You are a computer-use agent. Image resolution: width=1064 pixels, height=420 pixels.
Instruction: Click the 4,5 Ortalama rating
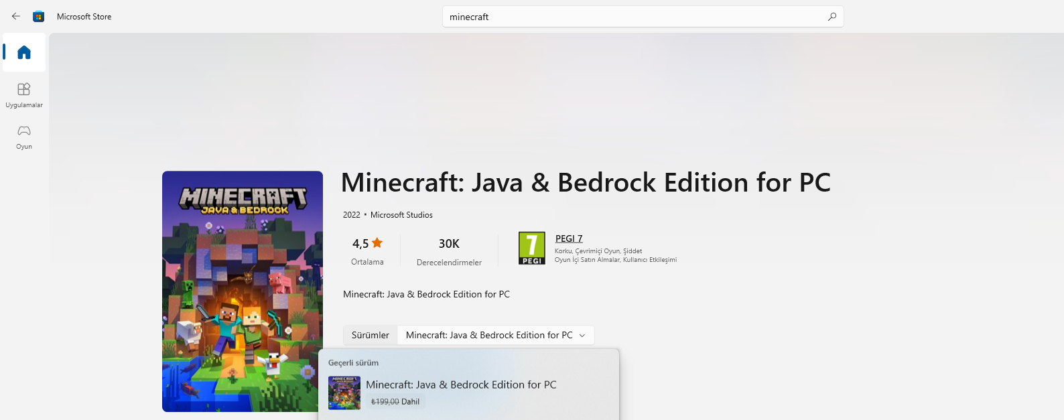pos(367,251)
